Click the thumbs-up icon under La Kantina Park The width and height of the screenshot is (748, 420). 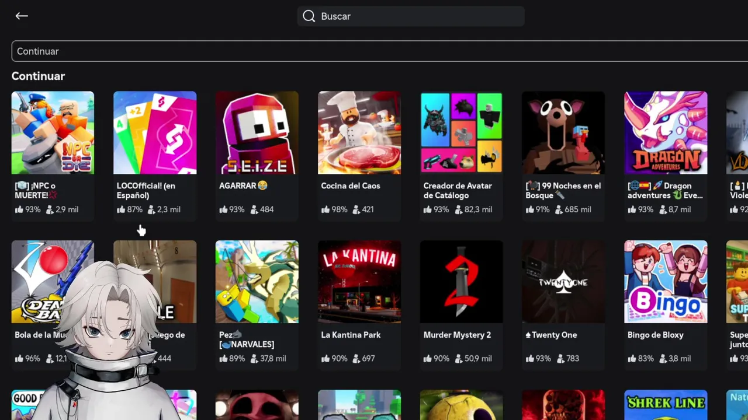[x=325, y=359]
